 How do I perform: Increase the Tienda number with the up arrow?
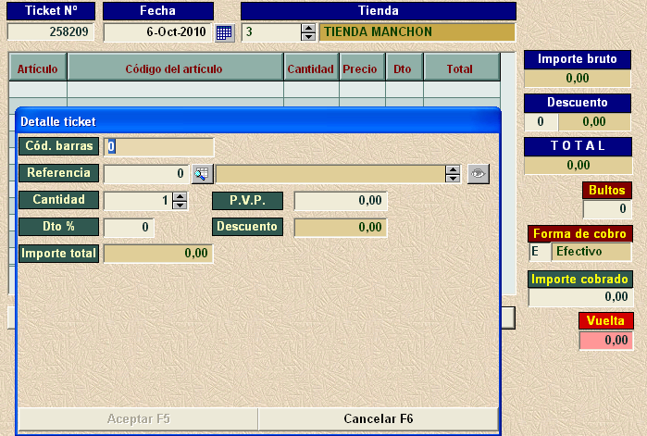(308, 28)
